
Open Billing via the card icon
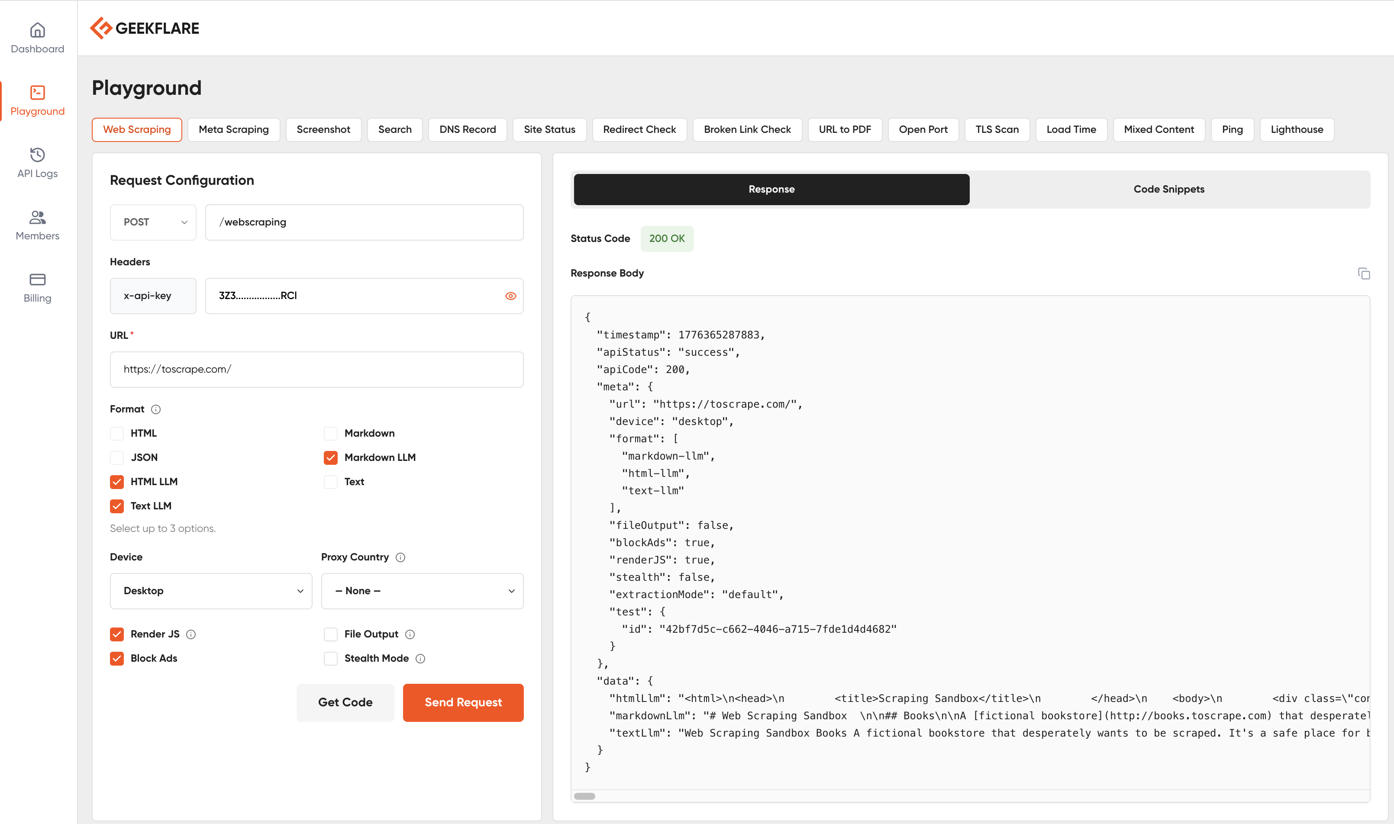point(37,280)
